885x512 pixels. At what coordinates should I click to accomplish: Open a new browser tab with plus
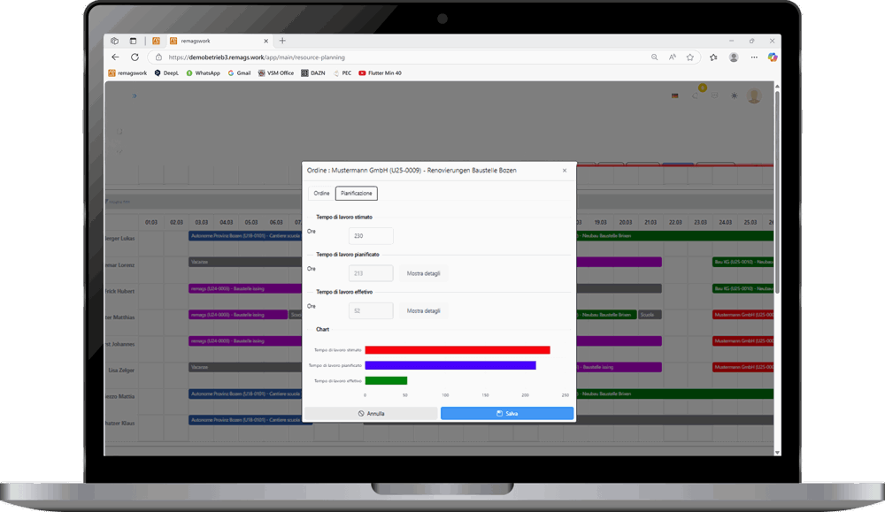[x=282, y=41]
